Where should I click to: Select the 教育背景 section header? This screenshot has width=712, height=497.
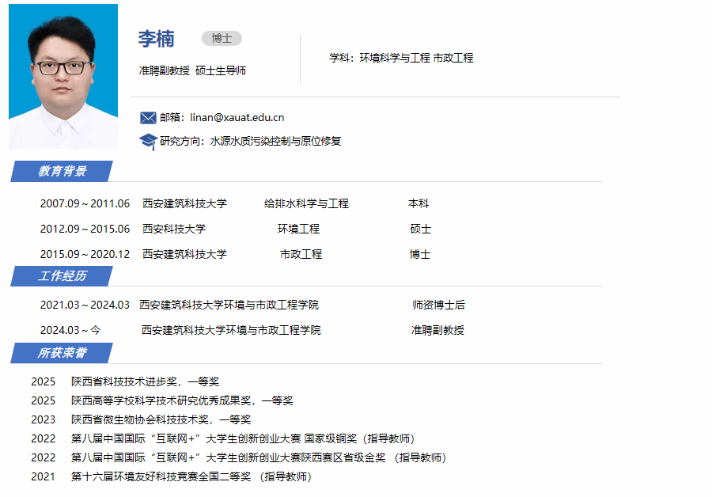pos(62,171)
